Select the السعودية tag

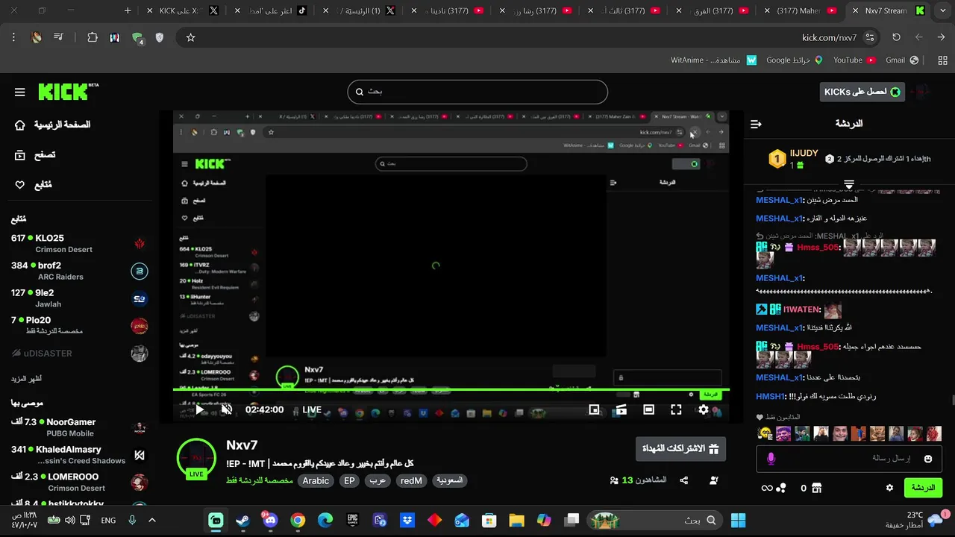click(x=449, y=481)
